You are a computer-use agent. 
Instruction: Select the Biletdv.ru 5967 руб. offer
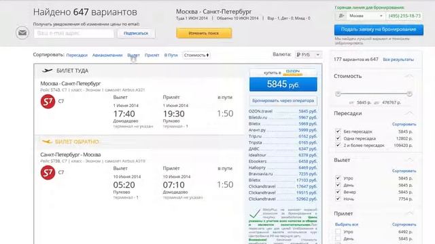tap(283, 117)
